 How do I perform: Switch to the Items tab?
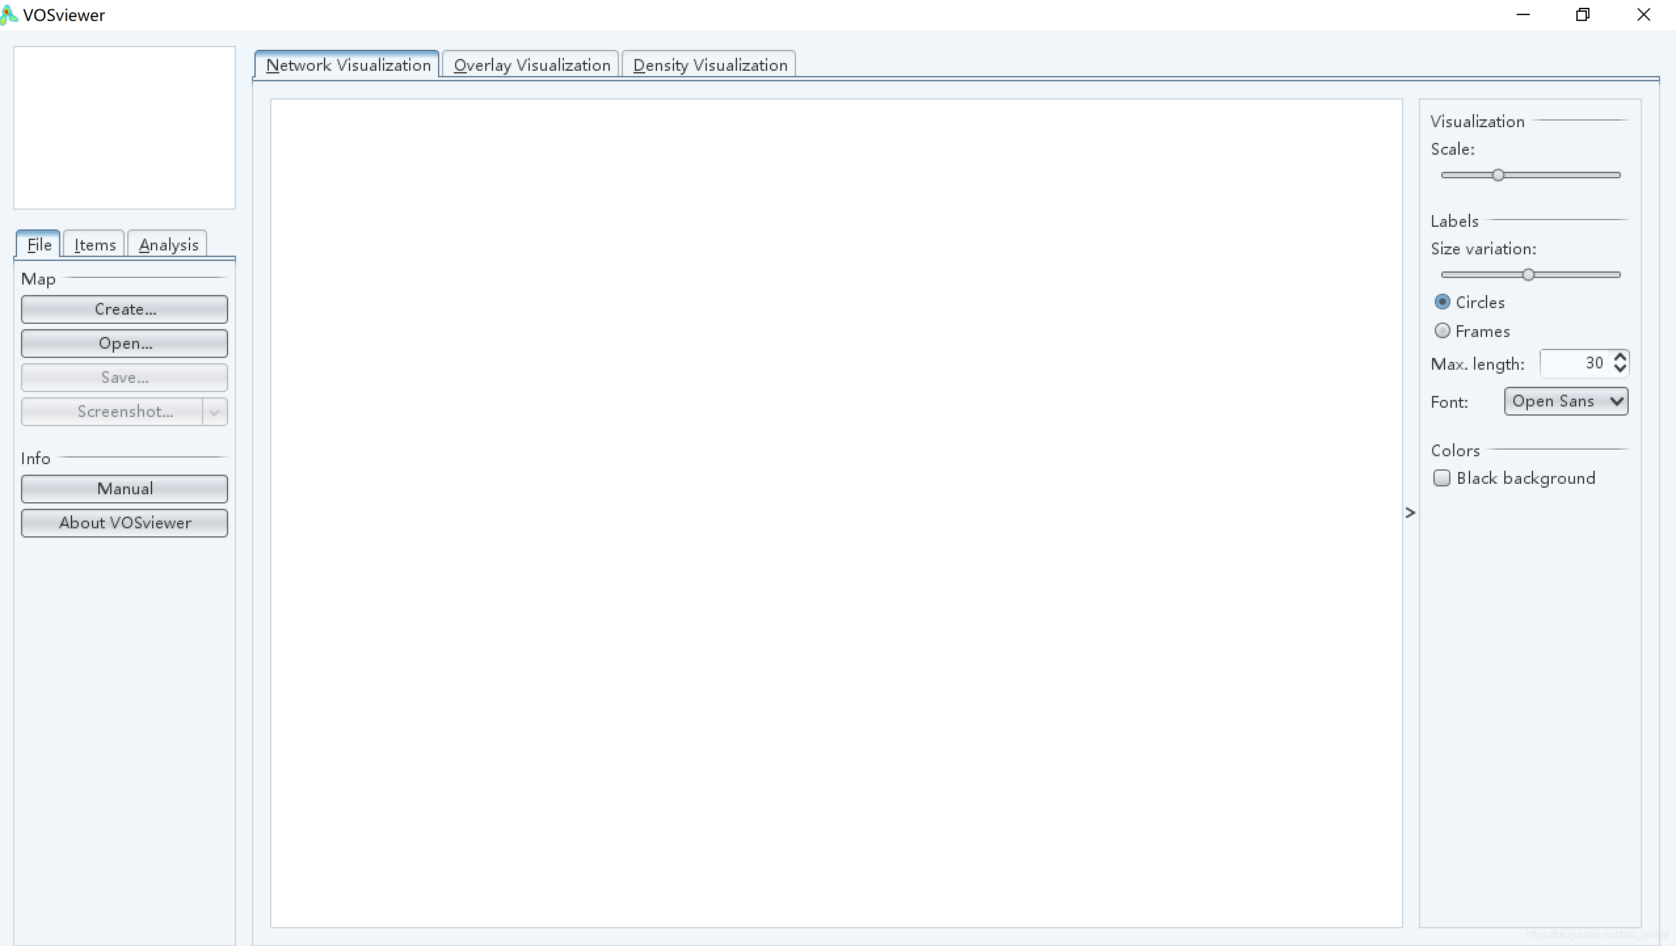click(94, 245)
